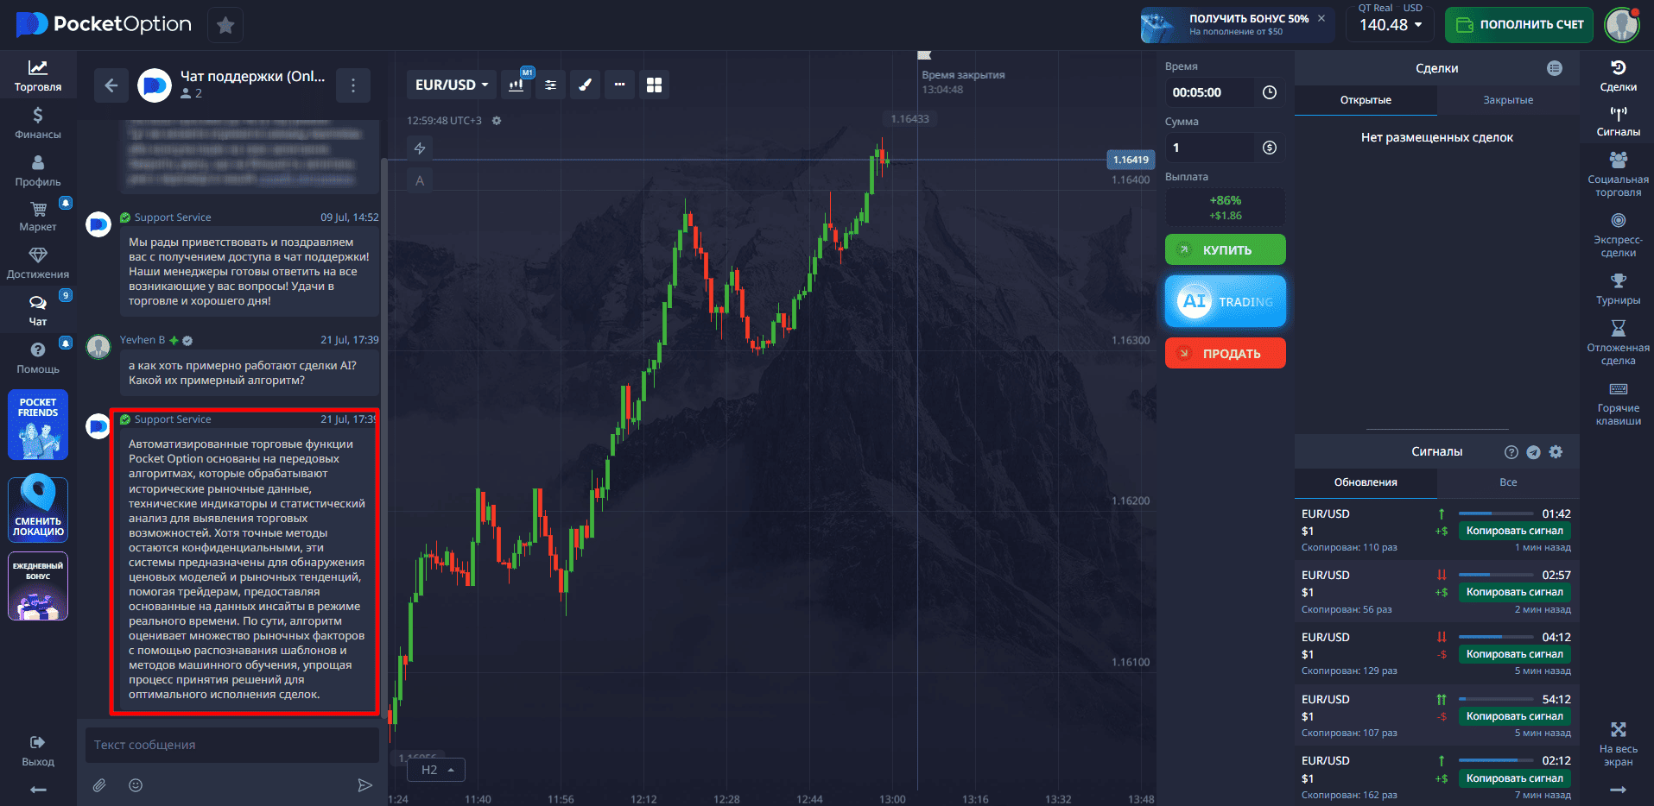
Task: Toggle auto-scale A button on chart
Action: tap(420, 181)
